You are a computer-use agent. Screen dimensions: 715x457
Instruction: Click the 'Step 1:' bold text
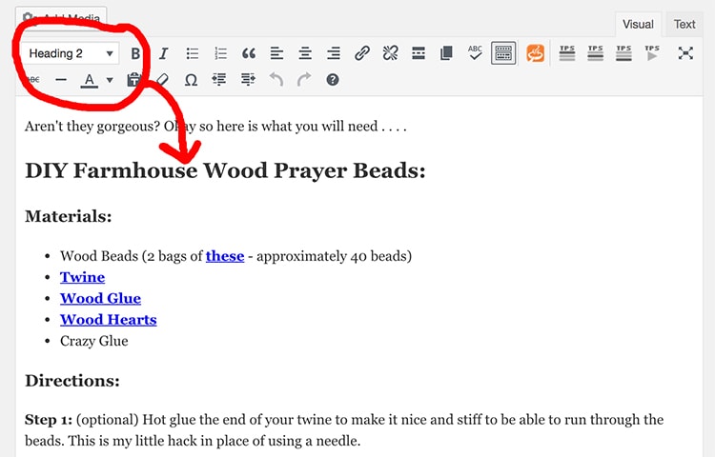pyautogui.click(x=49, y=420)
